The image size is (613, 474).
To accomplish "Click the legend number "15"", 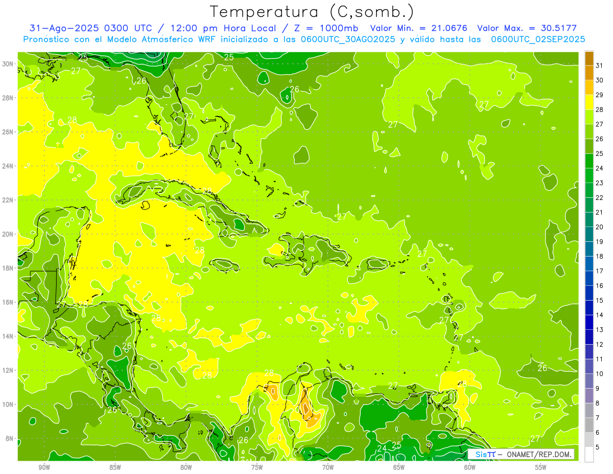I will 600,300.
